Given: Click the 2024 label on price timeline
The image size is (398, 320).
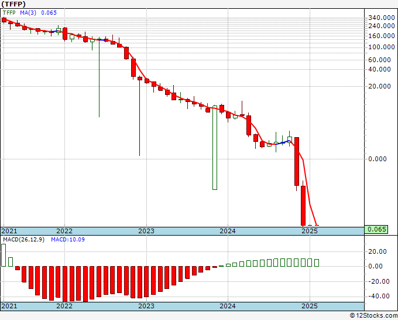Looking at the screenshot, I should (x=228, y=231).
